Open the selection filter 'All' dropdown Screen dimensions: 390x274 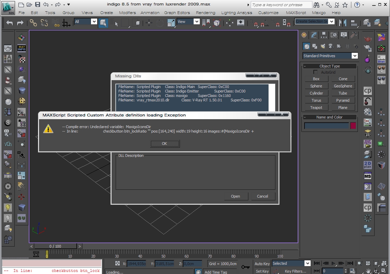pyautogui.click(x=94, y=22)
